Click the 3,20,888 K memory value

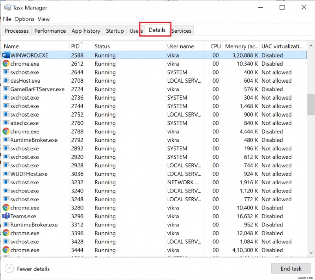[x=245, y=55]
